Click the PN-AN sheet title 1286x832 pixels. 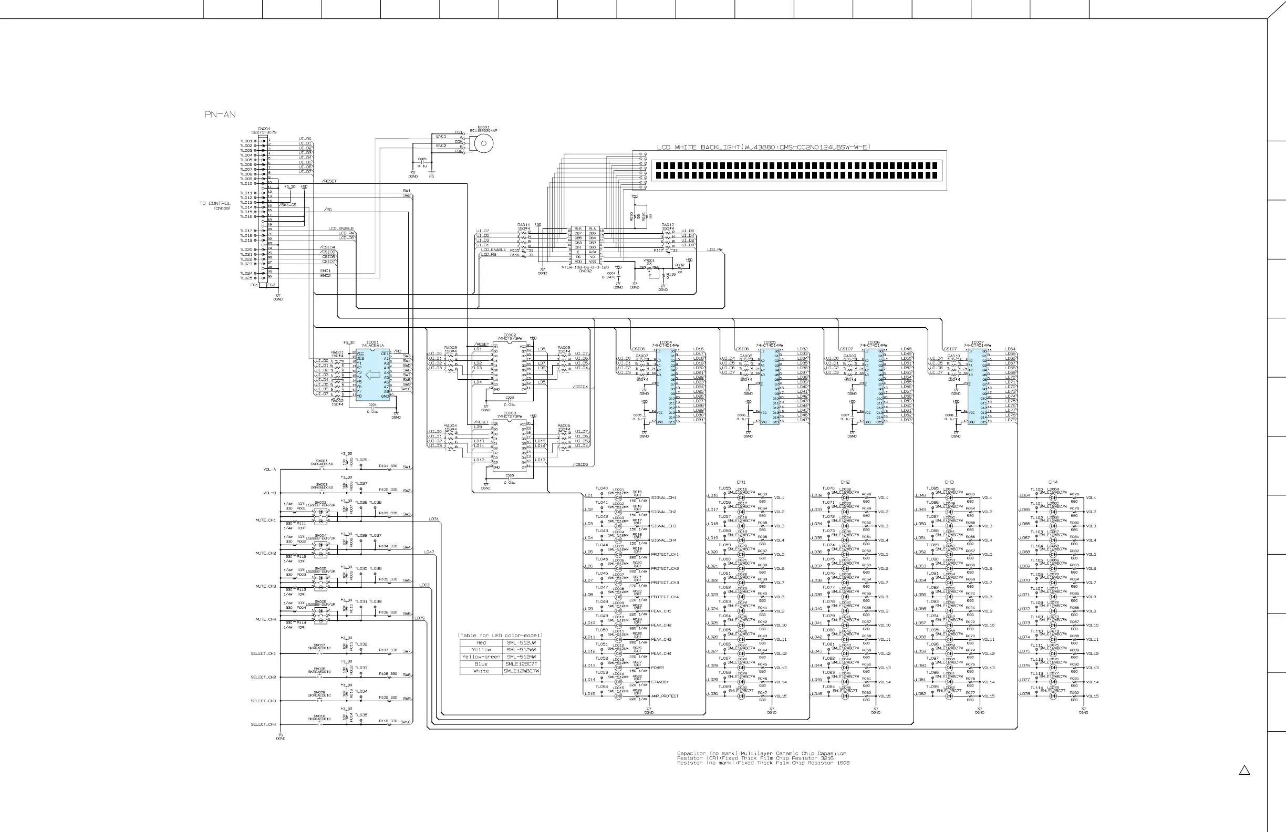(x=220, y=115)
